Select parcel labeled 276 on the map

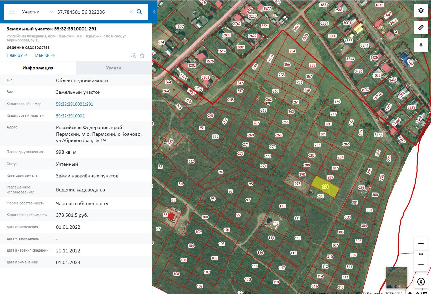point(337,101)
